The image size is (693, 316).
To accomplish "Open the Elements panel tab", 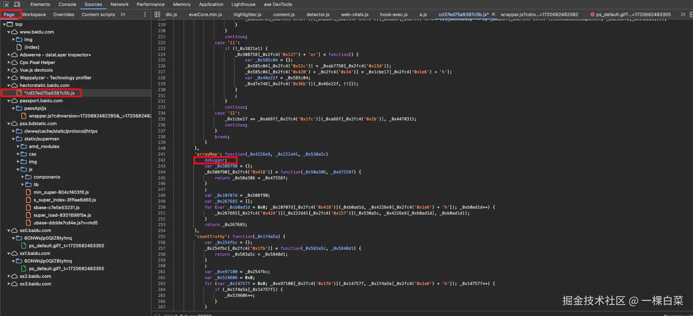I will tap(40, 4).
